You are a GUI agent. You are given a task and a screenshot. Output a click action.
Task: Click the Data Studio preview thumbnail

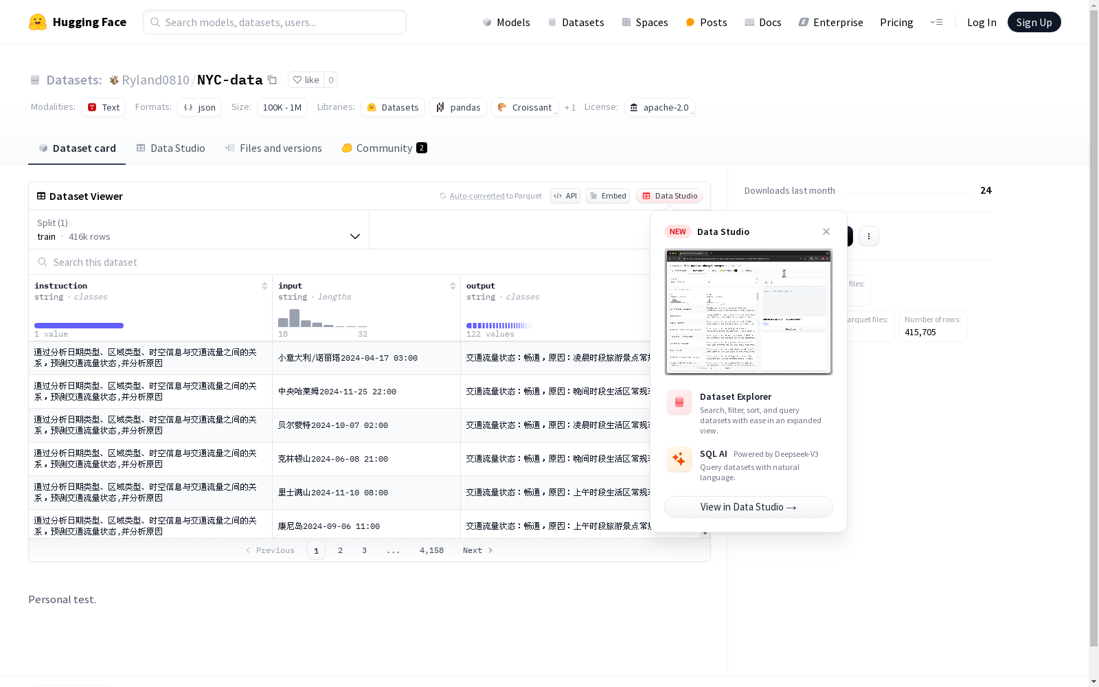coord(749,312)
